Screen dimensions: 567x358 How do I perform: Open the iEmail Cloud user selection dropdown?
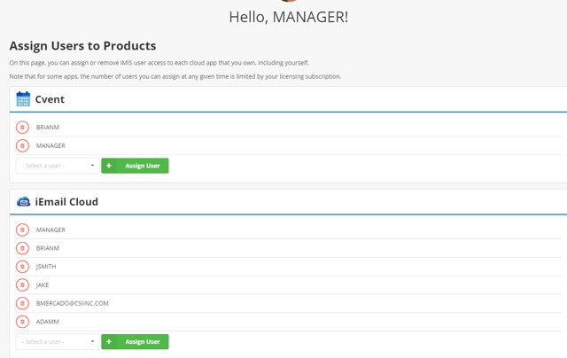(x=58, y=341)
